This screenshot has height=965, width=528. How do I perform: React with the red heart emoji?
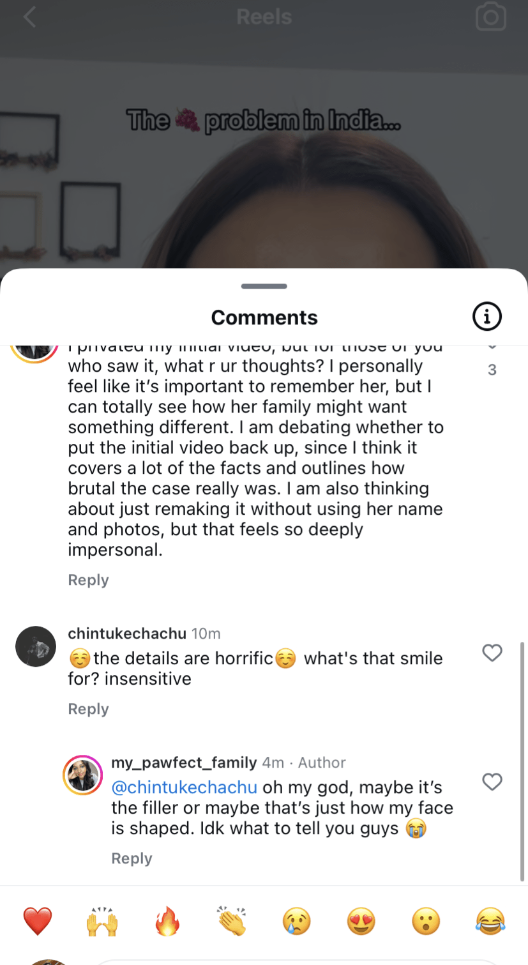[x=37, y=922]
